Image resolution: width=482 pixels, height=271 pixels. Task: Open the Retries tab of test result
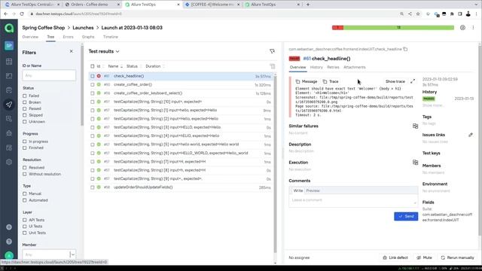coord(333,67)
